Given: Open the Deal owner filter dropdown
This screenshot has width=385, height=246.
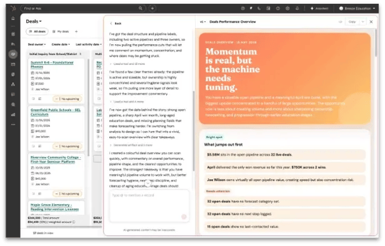Looking at the screenshot, I should (x=37, y=44).
